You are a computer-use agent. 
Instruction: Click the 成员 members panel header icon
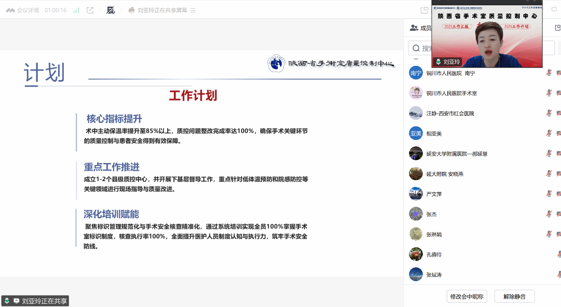414,28
